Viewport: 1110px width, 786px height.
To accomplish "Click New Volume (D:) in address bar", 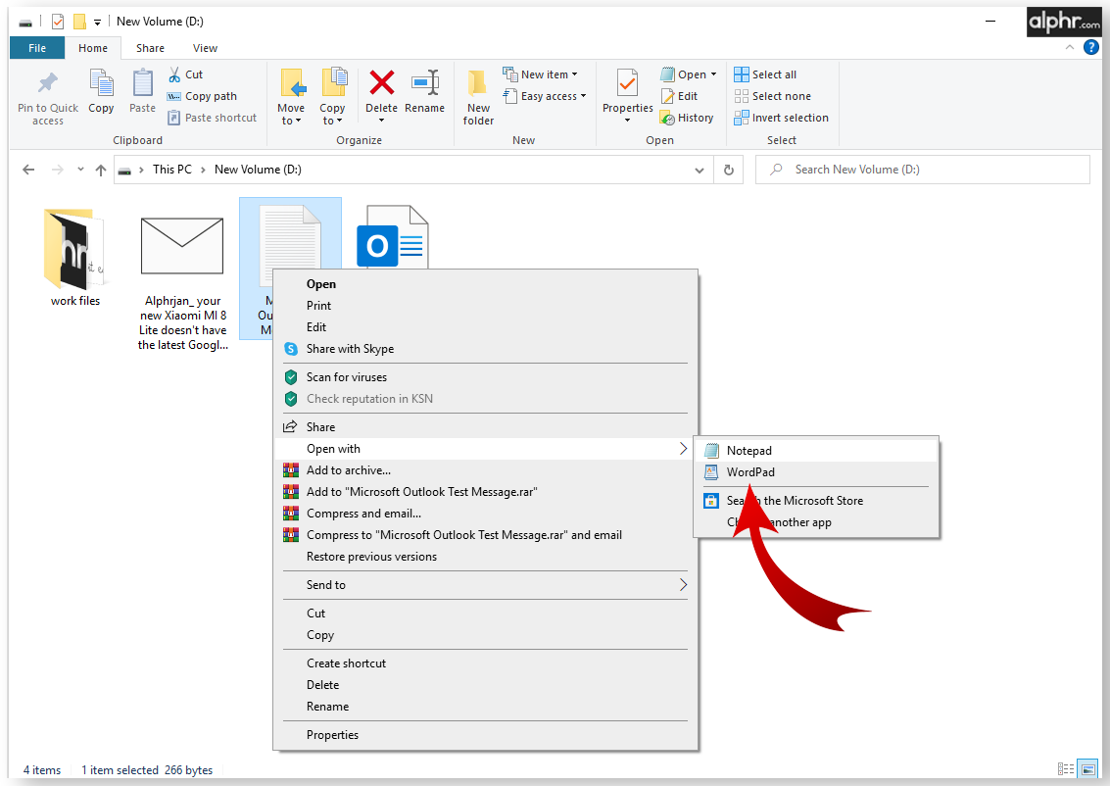I will pyautogui.click(x=258, y=170).
